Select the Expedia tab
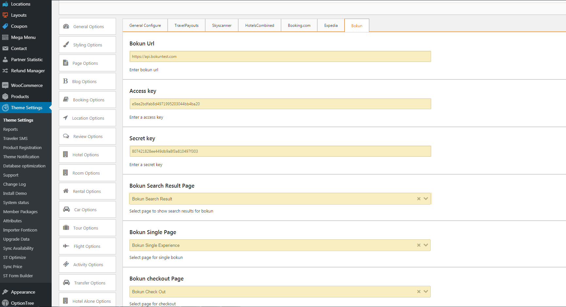The height and width of the screenshot is (307, 566). pos(331,25)
